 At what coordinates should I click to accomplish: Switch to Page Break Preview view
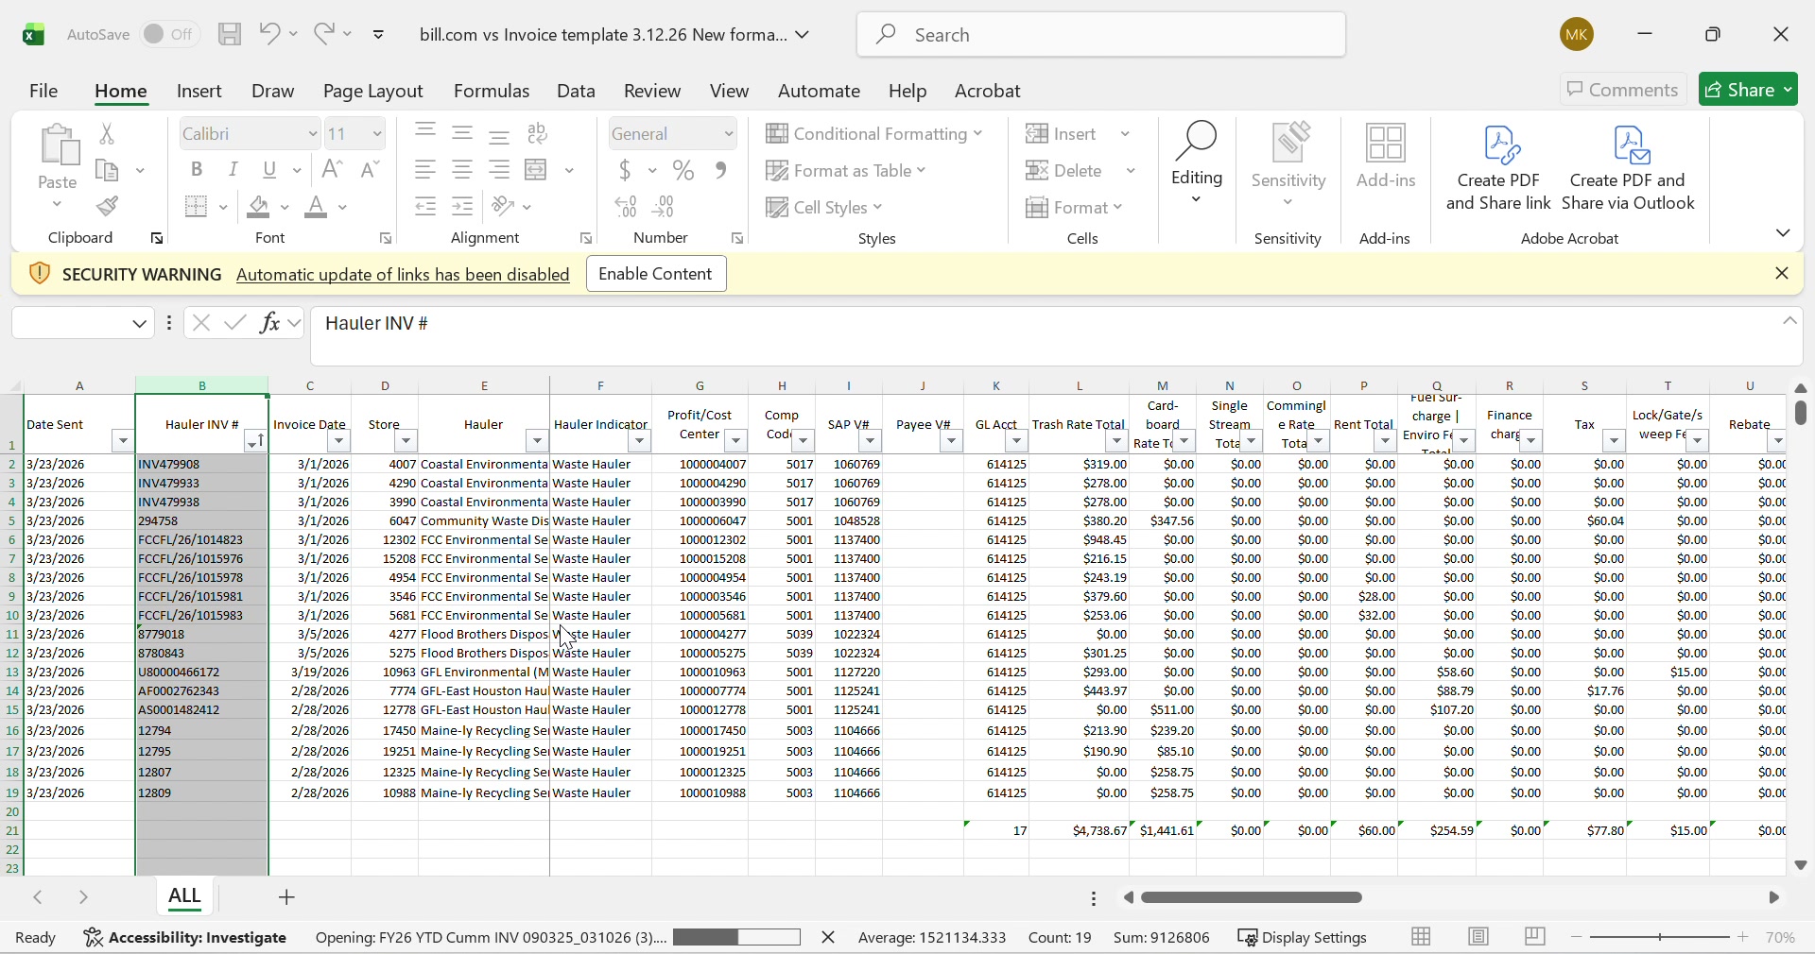pyautogui.click(x=1535, y=937)
